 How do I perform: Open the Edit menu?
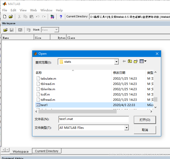[x=13, y=10]
